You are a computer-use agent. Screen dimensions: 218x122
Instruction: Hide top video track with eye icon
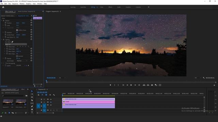tap(51, 99)
